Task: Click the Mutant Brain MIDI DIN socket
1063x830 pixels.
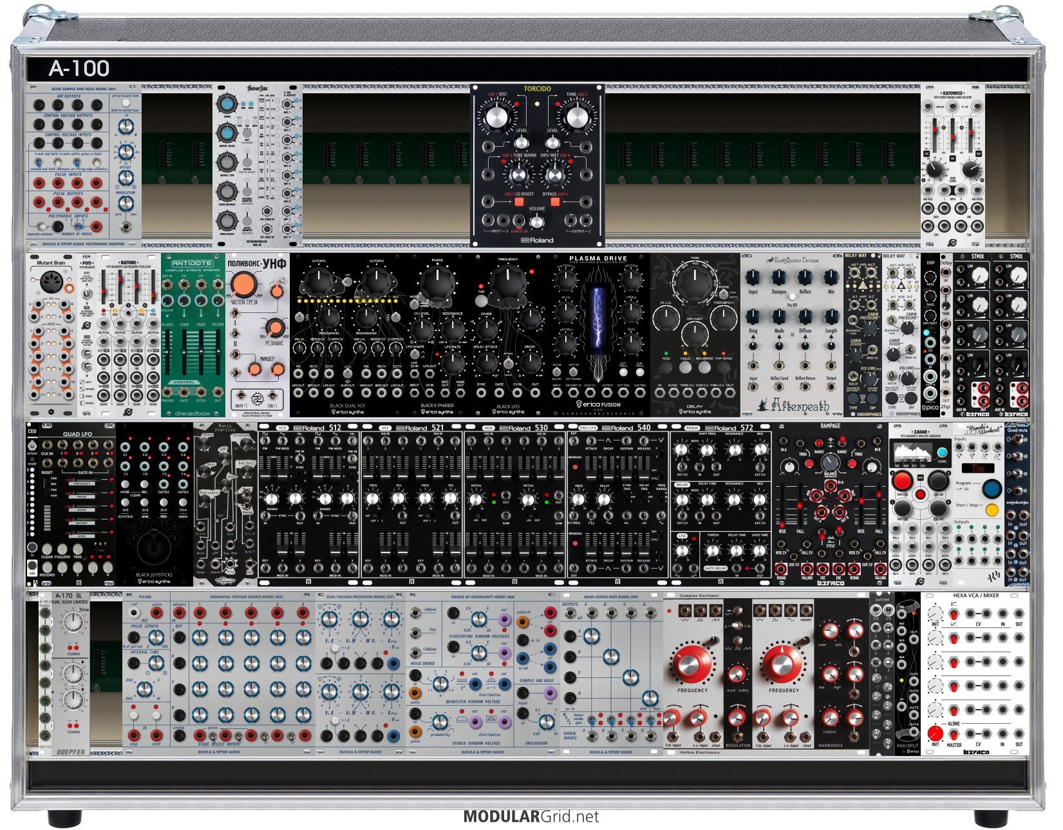Action: (50, 281)
